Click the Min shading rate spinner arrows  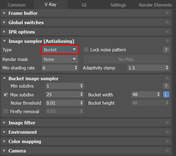coord(76,68)
